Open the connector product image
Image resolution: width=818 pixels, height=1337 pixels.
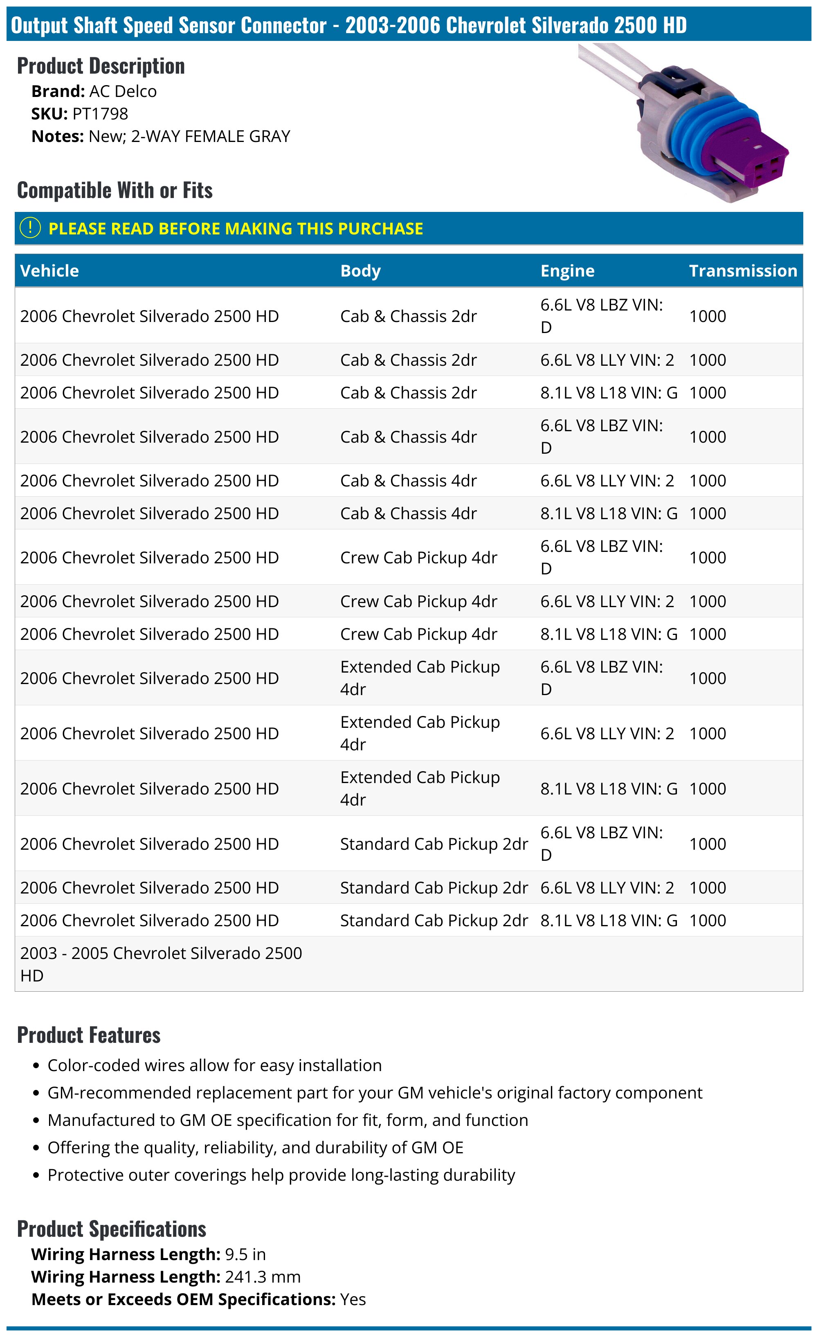pyautogui.click(x=683, y=123)
